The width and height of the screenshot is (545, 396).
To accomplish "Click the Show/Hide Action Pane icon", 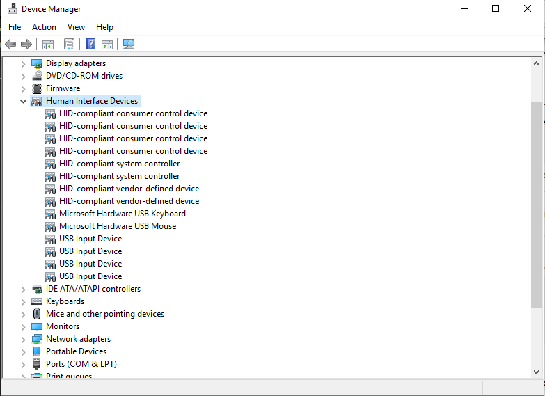I will click(x=107, y=45).
